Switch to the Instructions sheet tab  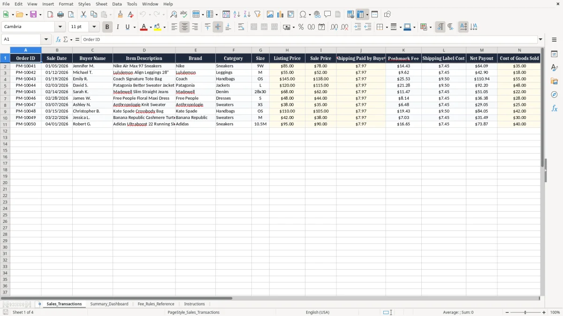tap(195, 304)
